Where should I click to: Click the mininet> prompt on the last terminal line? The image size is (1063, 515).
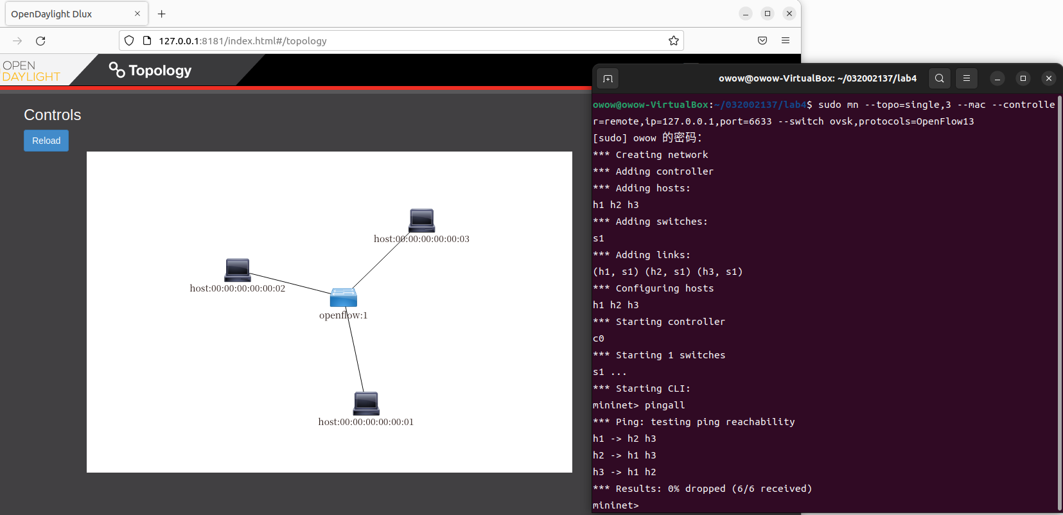[x=616, y=505]
